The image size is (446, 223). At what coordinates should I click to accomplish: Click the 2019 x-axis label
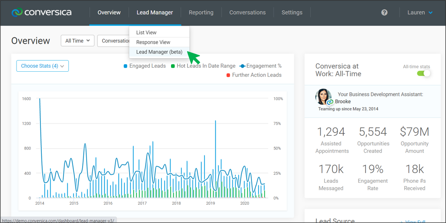[x=211, y=203]
